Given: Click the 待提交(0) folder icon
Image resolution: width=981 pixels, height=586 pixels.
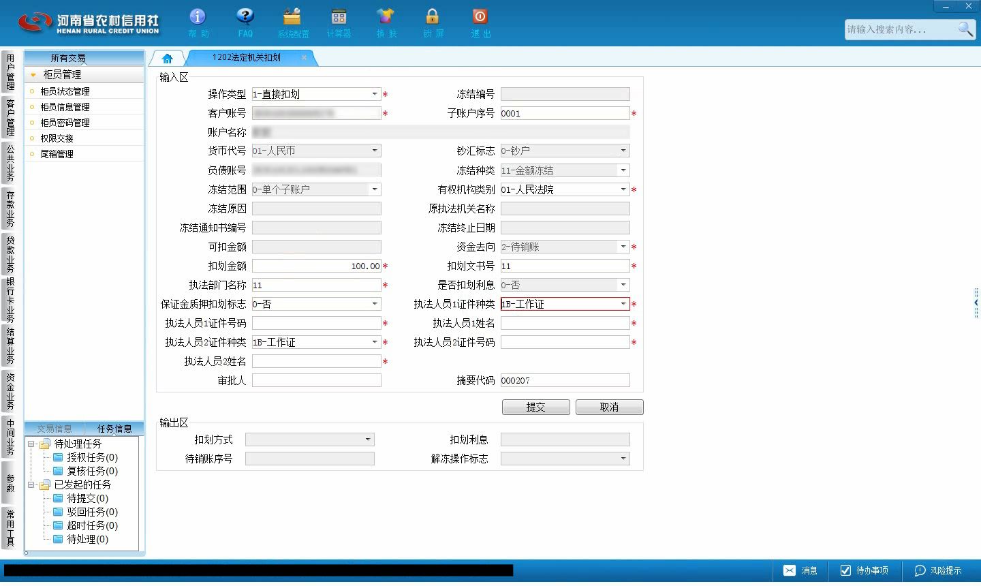Looking at the screenshot, I should (59, 498).
